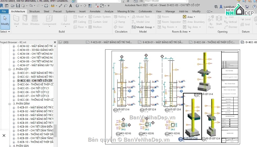Open Switch Windows icon in quick access toolbar
This screenshot has height=147, width=257.
pos(102,6)
